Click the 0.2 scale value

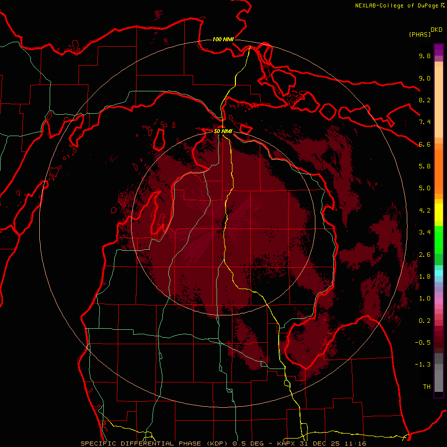[x=425, y=321]
